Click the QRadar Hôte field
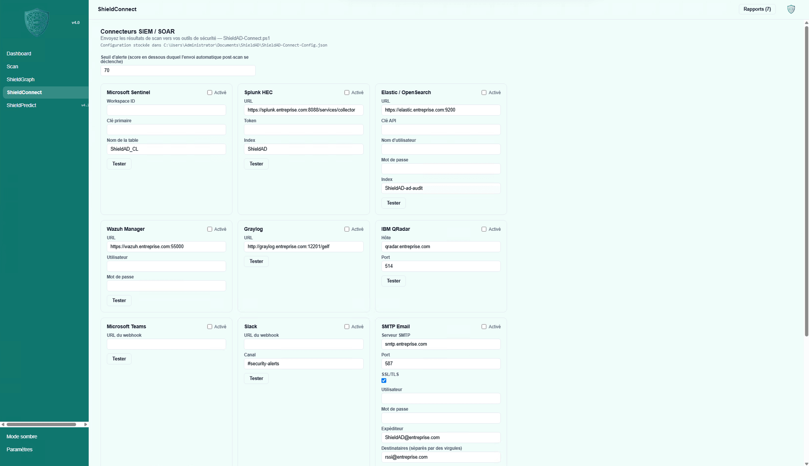This screenshot has height=466, width=809. point(441,247)
